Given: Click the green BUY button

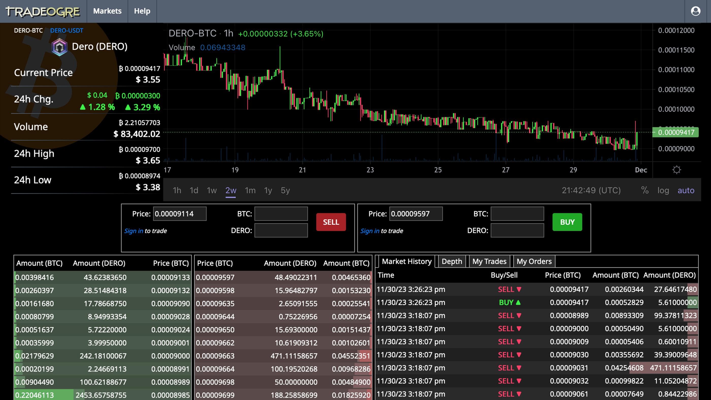Looking at the screenshot, I should point(567,222).
